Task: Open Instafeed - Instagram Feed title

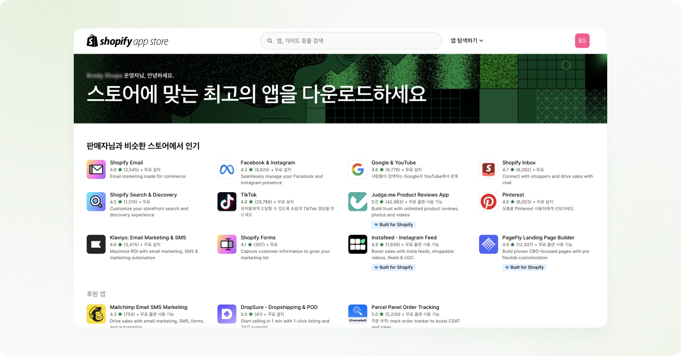Action: click(404, 238)
